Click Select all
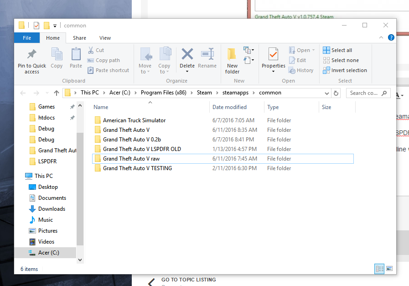Screen dimensions: 409x286 (337, 50)
